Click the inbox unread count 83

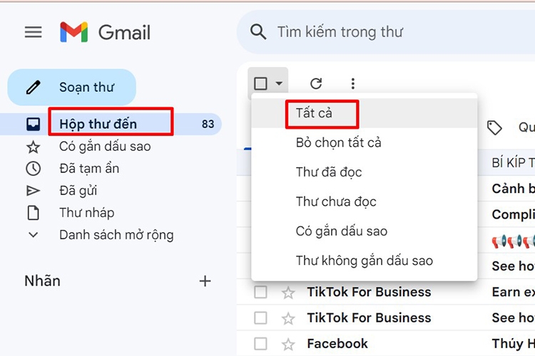(x=208, y=124)
